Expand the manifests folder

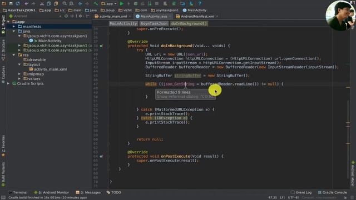click(x=14, y=27)
